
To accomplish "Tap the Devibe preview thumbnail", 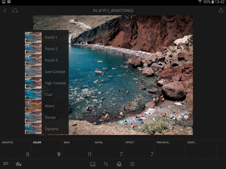I will click(x=33, y=117).
